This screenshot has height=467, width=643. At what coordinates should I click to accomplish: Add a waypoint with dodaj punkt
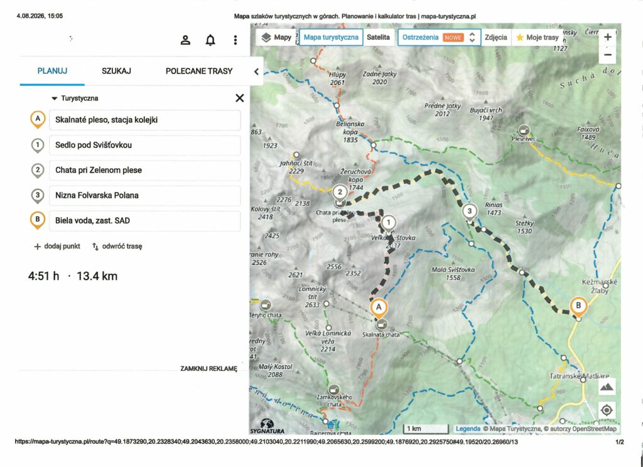coord(57,247)
